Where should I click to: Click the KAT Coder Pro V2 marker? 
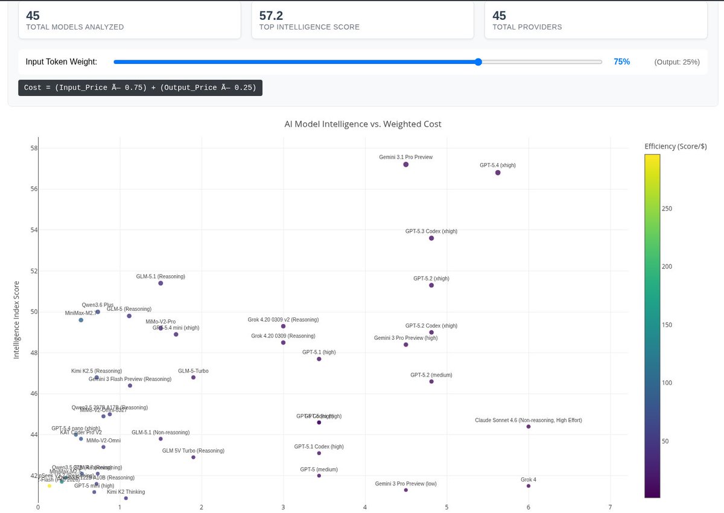81,439
